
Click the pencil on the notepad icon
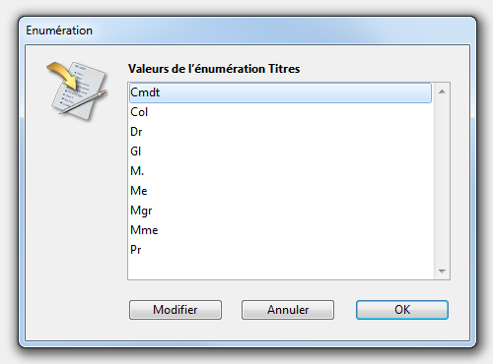point(83,102)
